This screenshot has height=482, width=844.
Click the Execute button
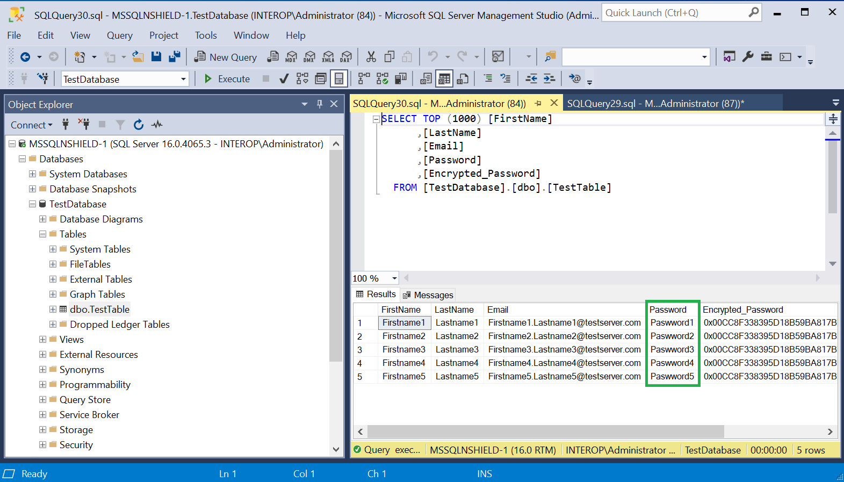pyautogui.click(x=227, y=79)
